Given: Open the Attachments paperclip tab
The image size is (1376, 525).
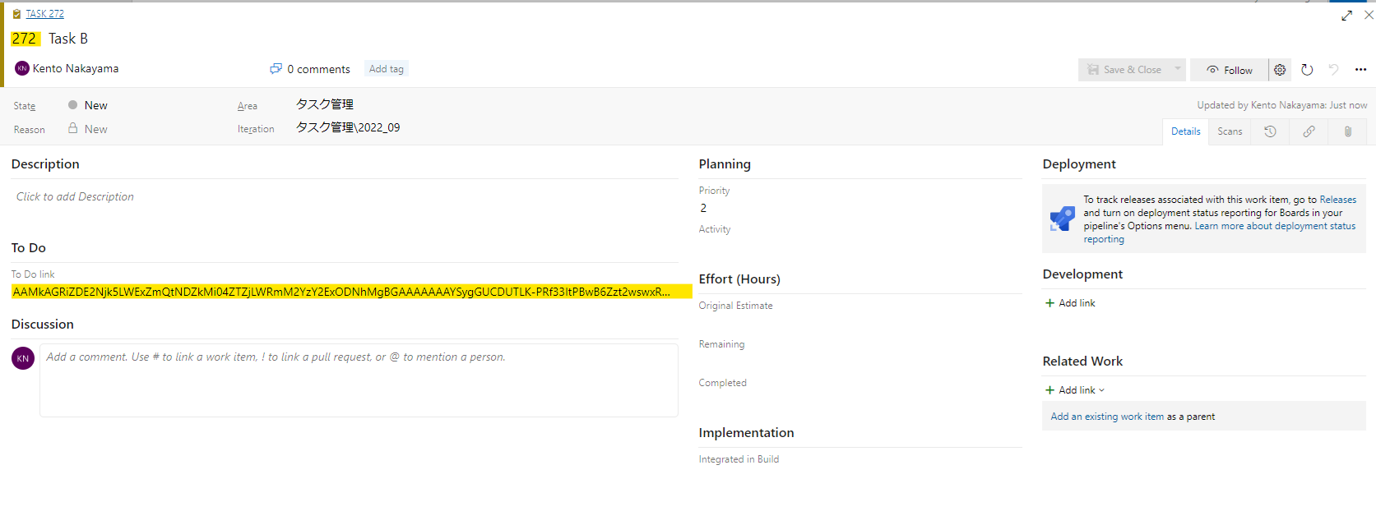Looking at the screenshot, I should tap(1347, 131).
